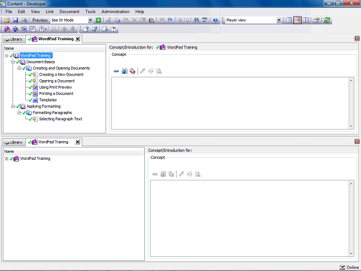Click the chain link icon in upper Concept pane
Screen dimensions: 361x271
click(116, 71)
